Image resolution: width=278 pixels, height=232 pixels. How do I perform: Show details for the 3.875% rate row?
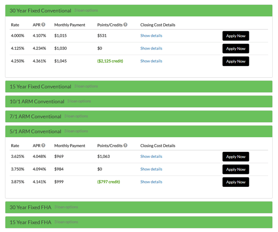coord(151,182)
